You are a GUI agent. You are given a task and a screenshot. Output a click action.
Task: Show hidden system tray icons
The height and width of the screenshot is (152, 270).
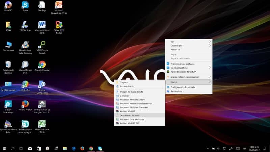[208, 148]
